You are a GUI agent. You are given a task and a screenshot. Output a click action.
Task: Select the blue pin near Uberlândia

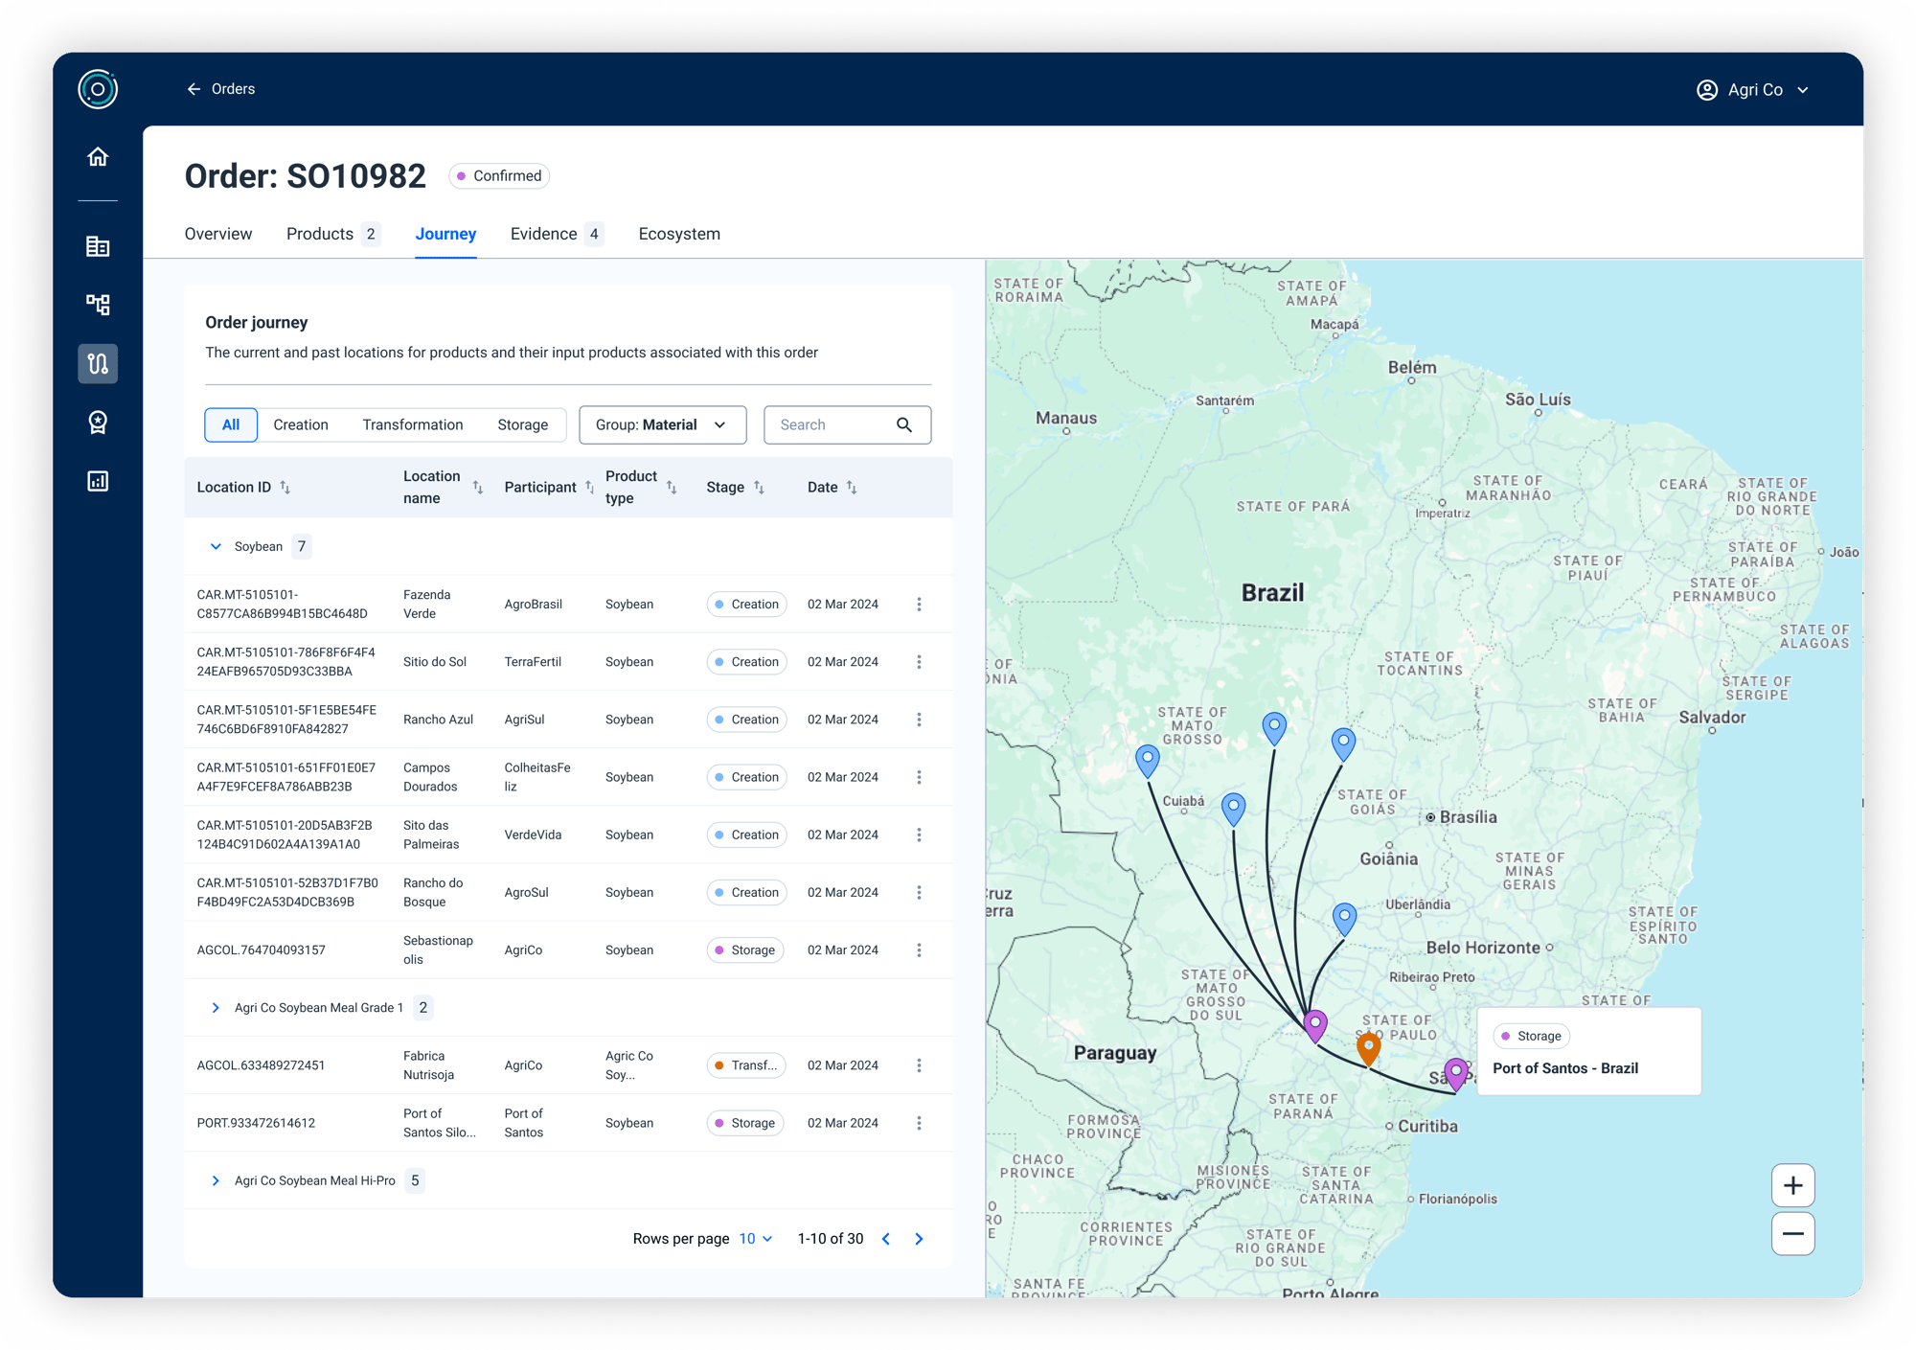[x=1345, y=918]
